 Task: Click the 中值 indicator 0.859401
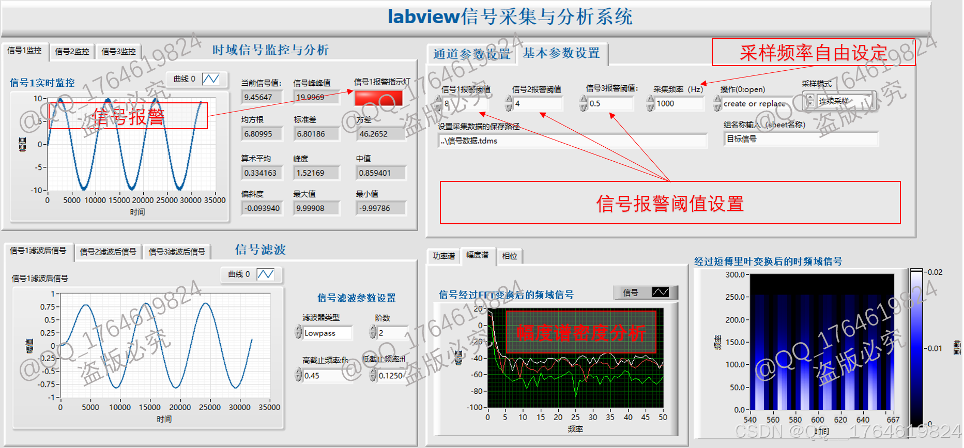[x=381, y=173]
